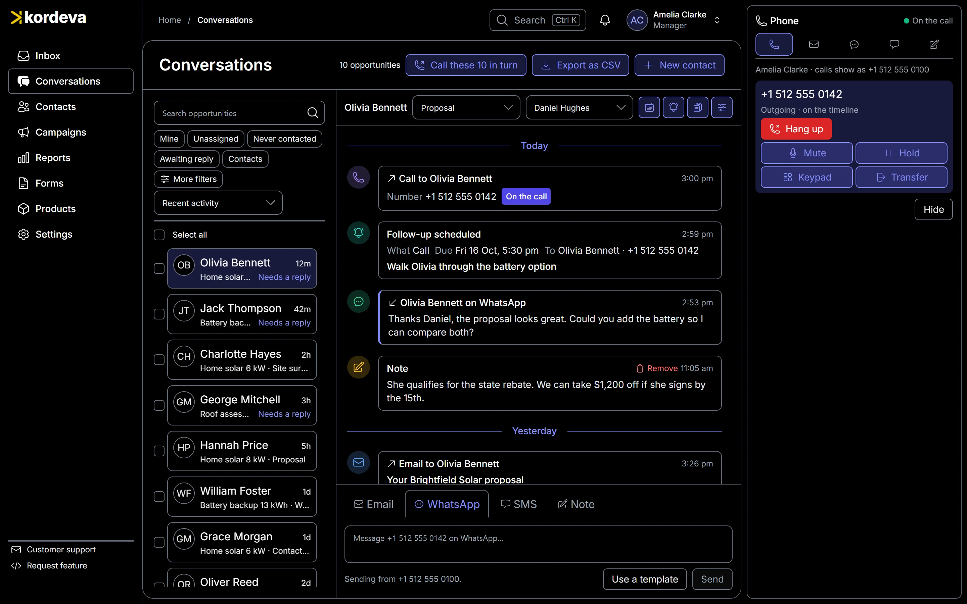Open the sliders settings icon in conversation toolbar
The width and height of the screenshot is (967, 604).
[x=722, y=107]
